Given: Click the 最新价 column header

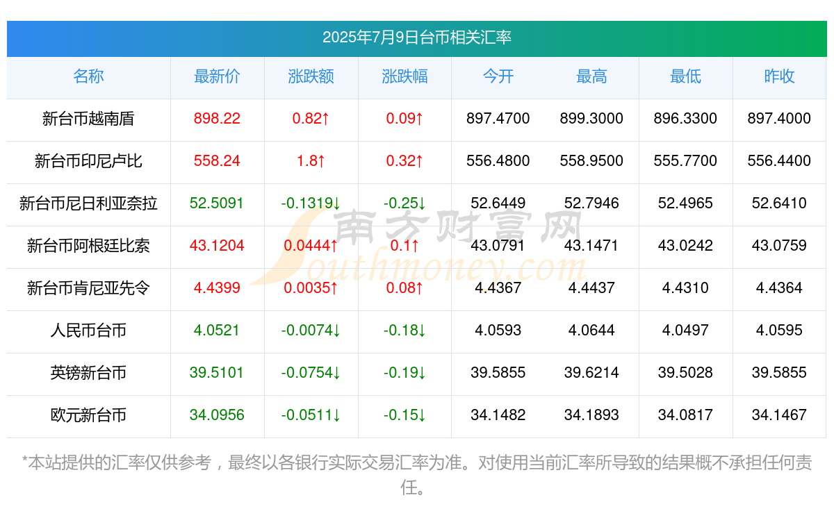Looking at the screenshot, I should pyautogui.click(x=217, y=76).
